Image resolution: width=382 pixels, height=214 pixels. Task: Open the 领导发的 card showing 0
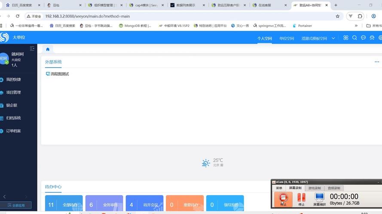click(225, 203)
